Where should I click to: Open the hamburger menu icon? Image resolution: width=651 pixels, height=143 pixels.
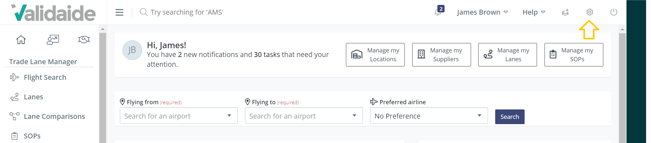click(x=120, y=12)
